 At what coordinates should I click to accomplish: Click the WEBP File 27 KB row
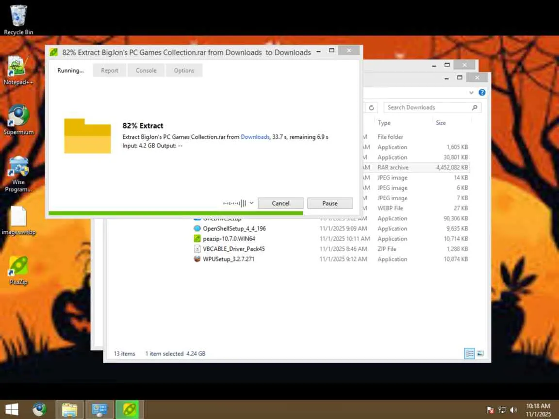click(416, 208)
